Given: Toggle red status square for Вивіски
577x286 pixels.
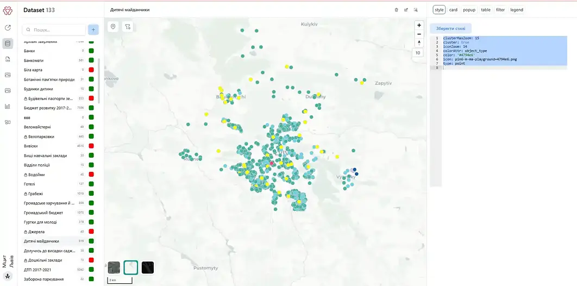Looking at the screenshot, I should pyautogui.click(x=91, y=146).
